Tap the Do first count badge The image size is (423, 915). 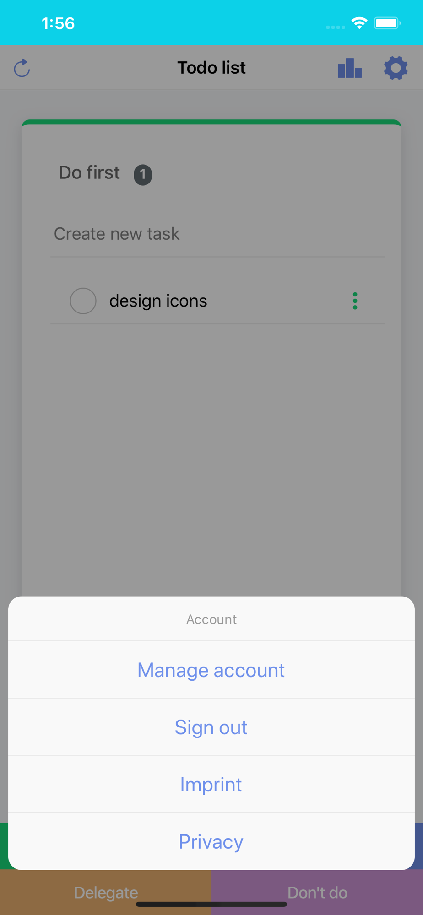pyautogui.click(x=143, y=175)
